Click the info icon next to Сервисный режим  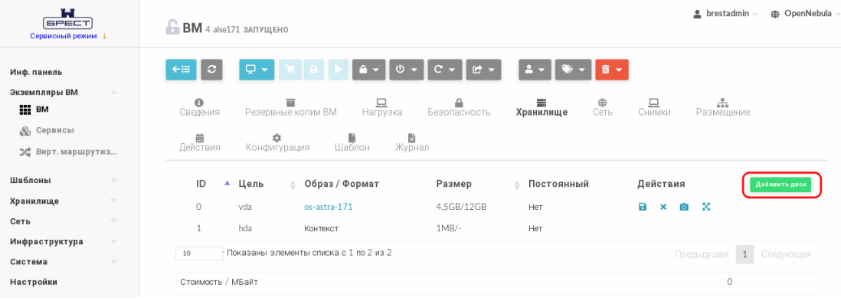click(x=104, y=37)
